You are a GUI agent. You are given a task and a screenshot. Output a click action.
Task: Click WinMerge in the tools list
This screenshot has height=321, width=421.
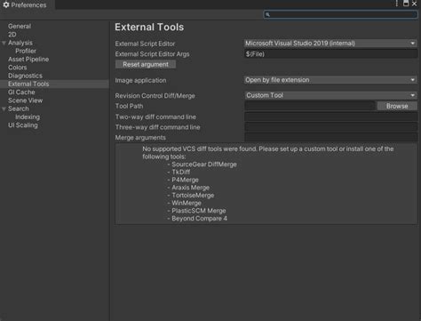point(187,203)
